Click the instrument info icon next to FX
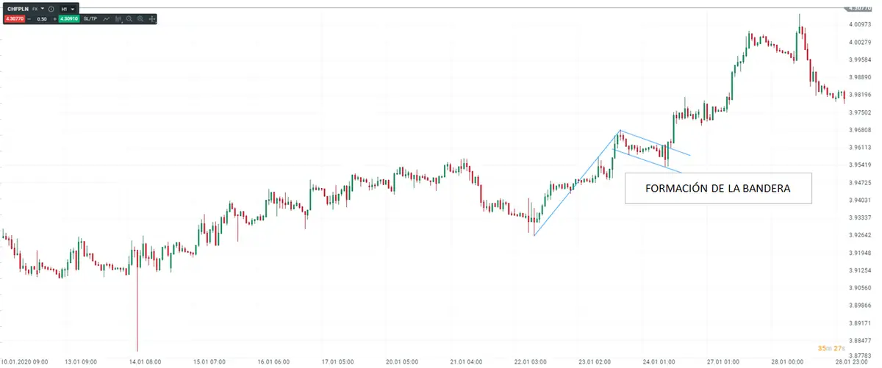 (x=51, y=8)
